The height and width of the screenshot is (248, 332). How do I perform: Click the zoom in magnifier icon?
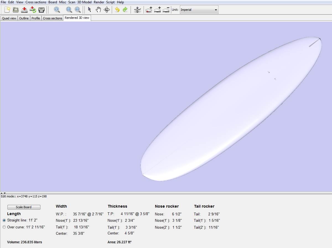pos(57,10)
